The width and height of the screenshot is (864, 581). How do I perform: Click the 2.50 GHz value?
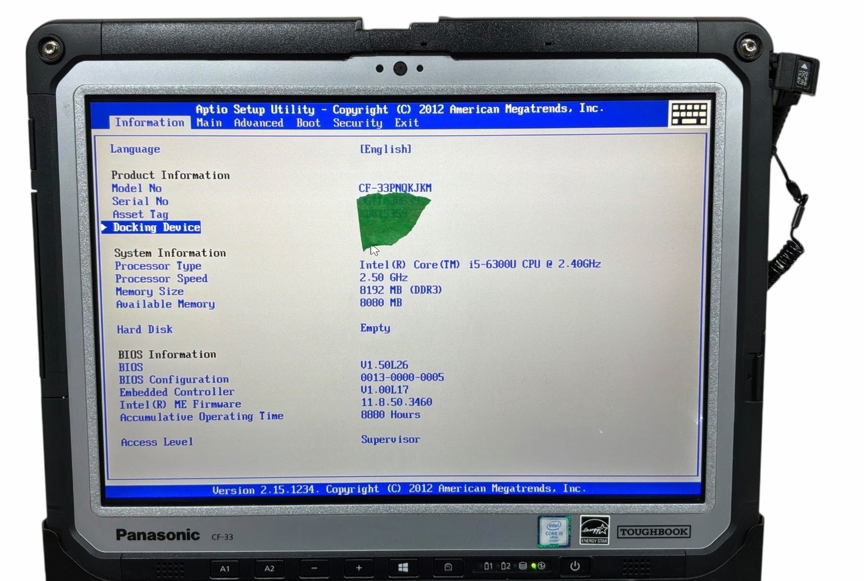pos(384,278)
